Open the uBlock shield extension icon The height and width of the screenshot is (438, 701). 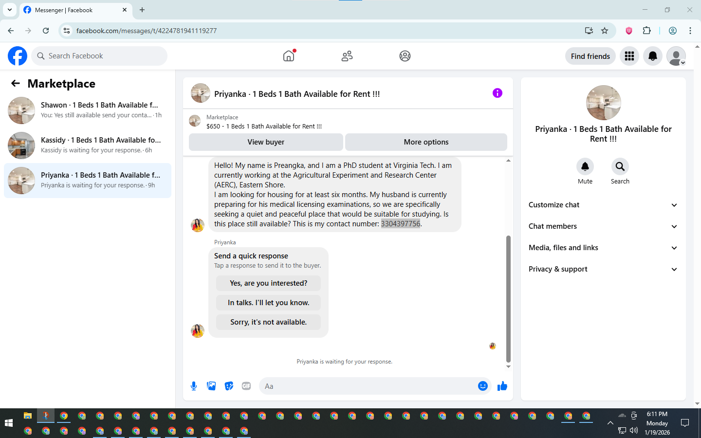point(629,31)
